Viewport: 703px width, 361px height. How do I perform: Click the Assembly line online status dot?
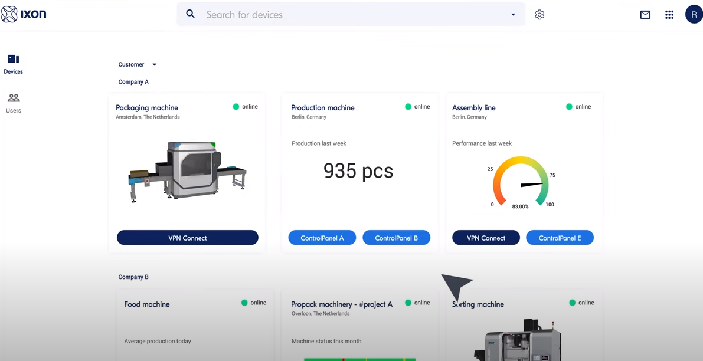coord(569,107)
